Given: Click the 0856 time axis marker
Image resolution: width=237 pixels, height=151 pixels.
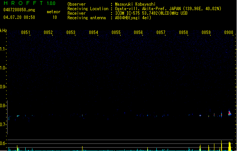Looking at the screenshot, I should tap(138, 32).
